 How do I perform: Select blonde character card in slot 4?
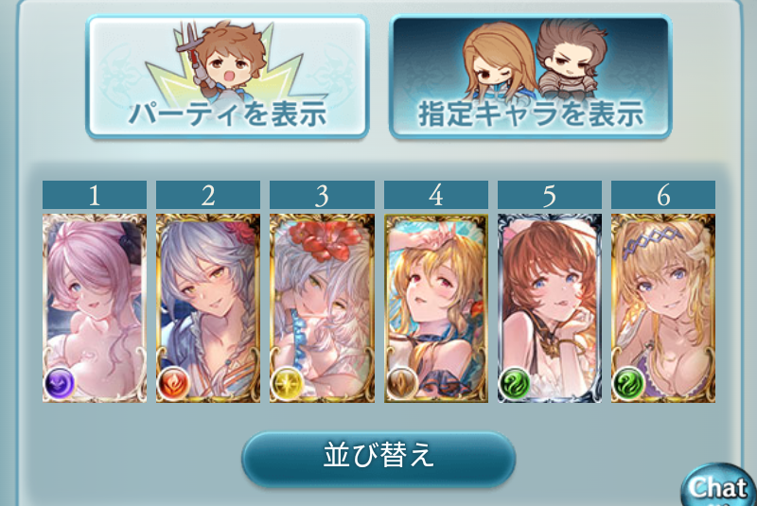click(x=436, y=308)
